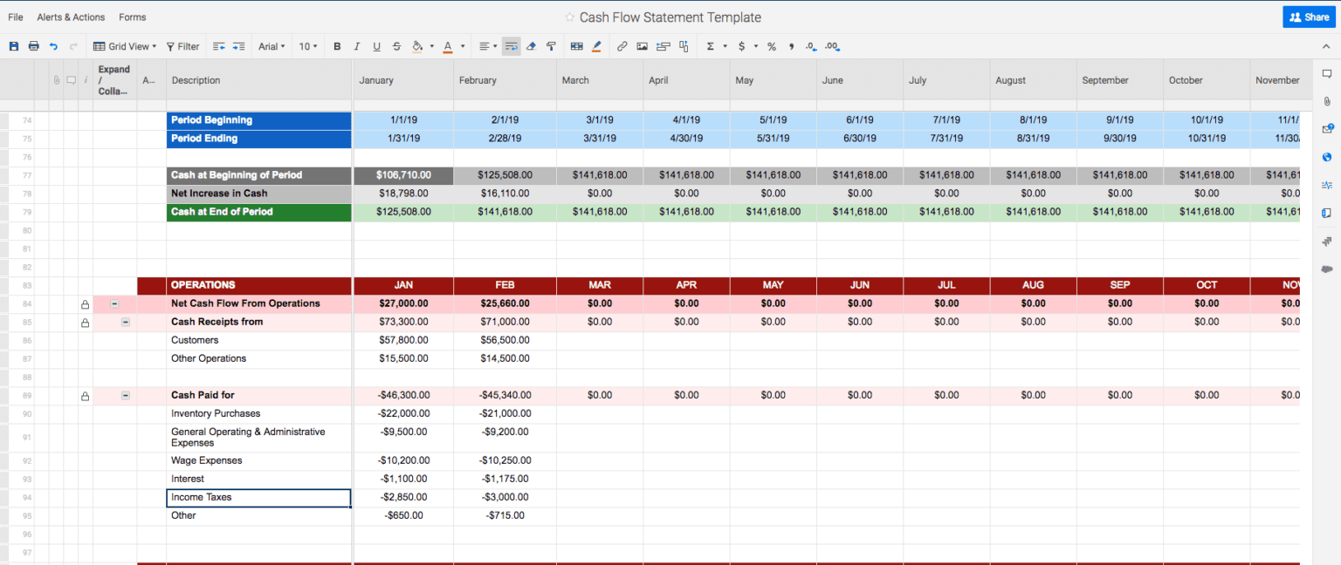
Task: Select the Save icon
Action: click(13, 46)
